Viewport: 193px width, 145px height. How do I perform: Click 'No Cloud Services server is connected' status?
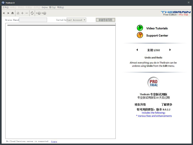coord(27,141)
